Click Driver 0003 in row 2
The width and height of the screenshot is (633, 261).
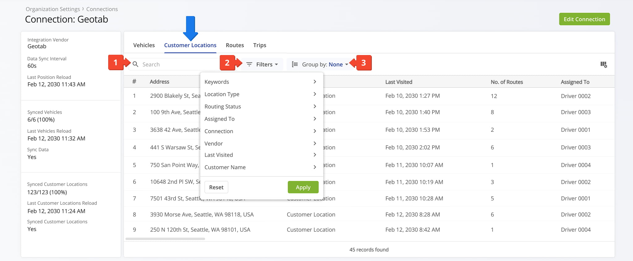pos(576,112)
